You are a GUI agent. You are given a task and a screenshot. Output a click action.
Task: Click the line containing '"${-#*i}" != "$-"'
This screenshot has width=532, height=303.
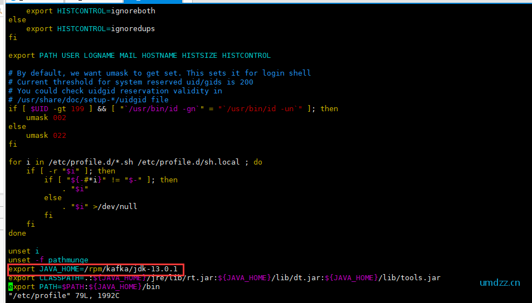coord(111,180)
